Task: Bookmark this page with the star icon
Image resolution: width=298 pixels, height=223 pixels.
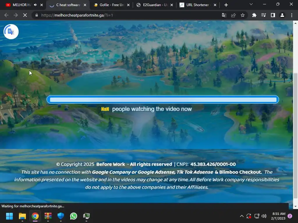Action: tap(243, 15)
